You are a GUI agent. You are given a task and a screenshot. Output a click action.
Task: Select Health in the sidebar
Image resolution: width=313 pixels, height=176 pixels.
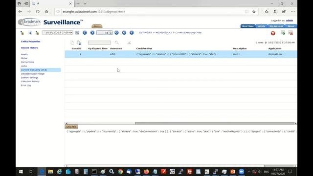coord(24,54)
